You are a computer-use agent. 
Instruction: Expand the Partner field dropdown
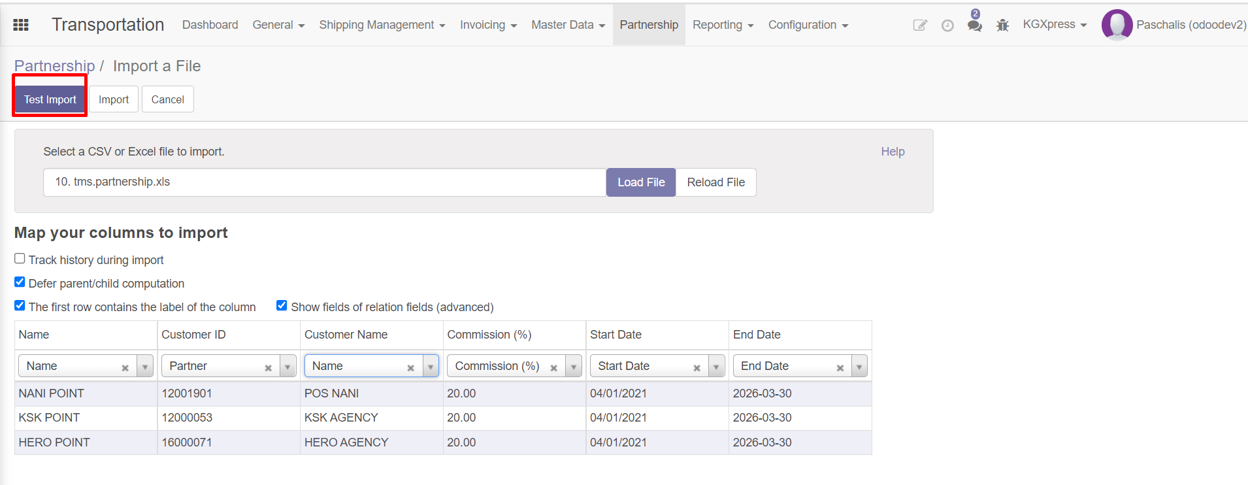(x=287, y=367)
